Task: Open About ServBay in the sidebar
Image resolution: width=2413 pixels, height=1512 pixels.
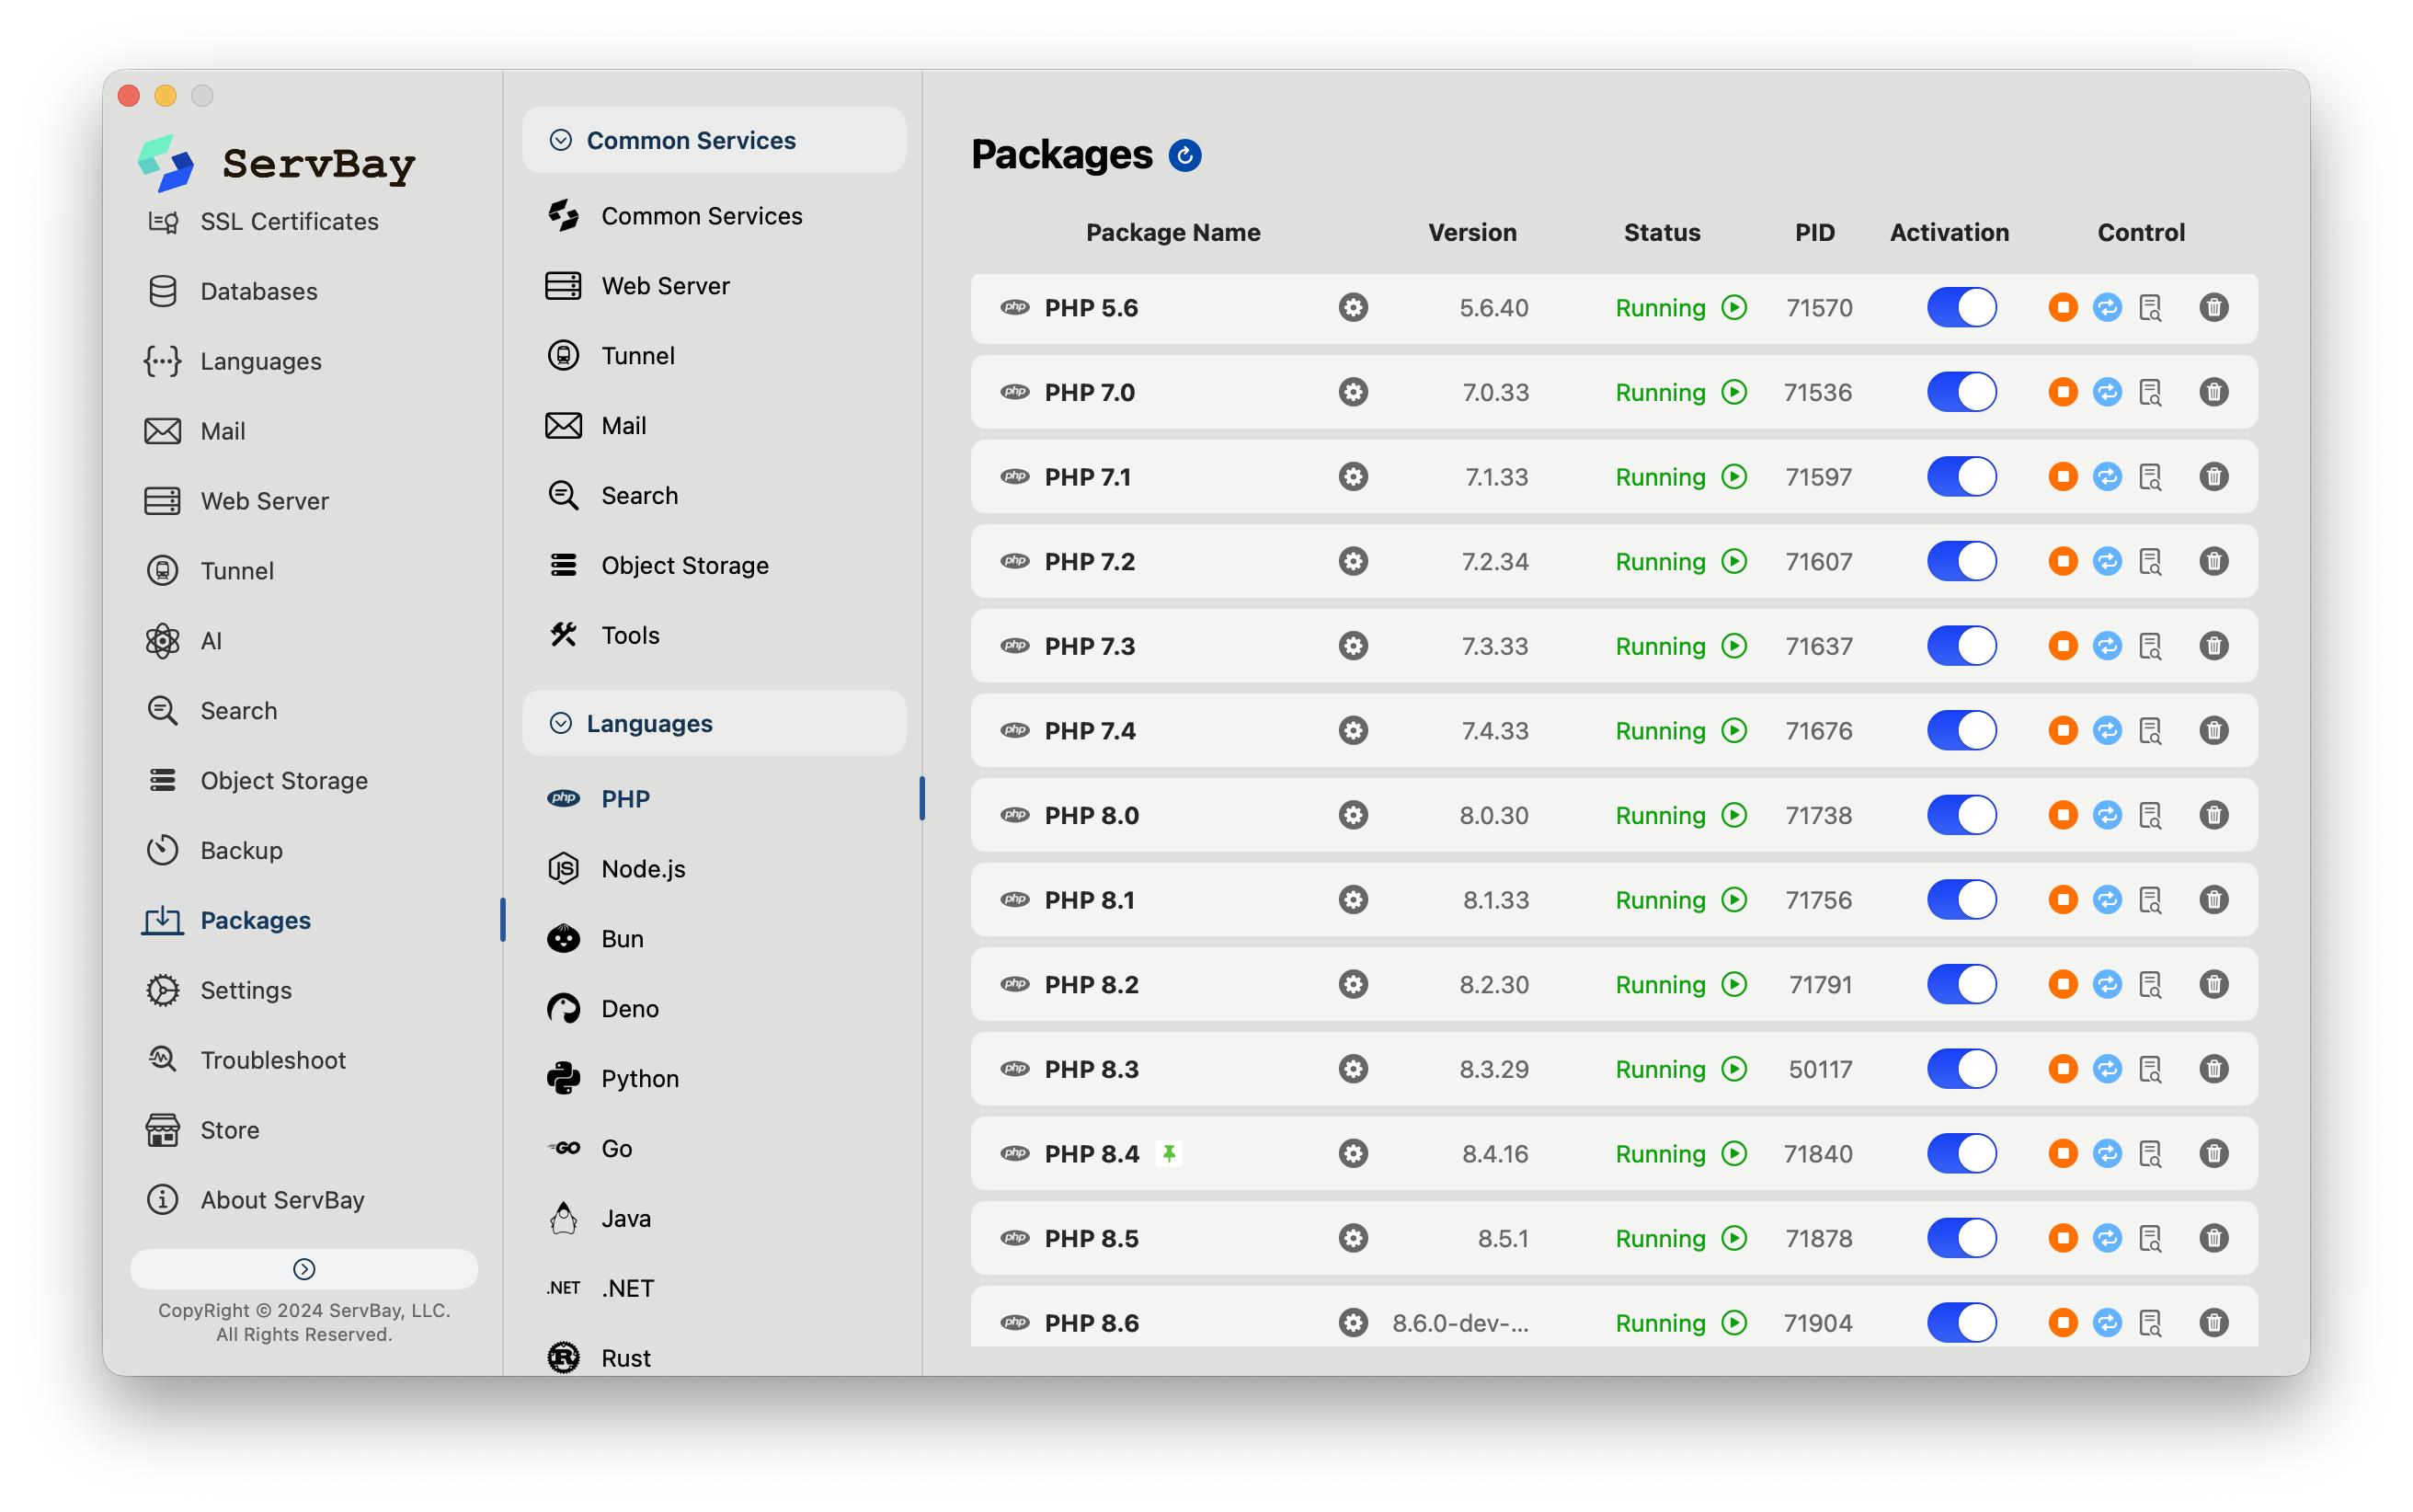Action: pos(255,1200)
